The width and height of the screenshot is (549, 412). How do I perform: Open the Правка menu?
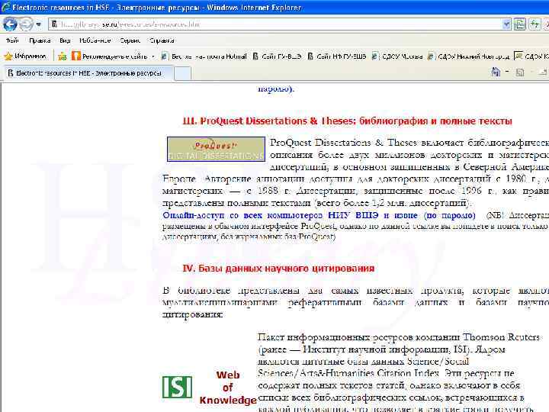[40, 40]
